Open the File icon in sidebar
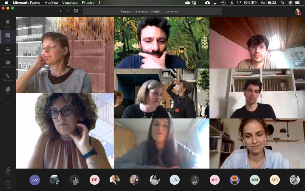The image size is (305, 191). coord(8,90)
